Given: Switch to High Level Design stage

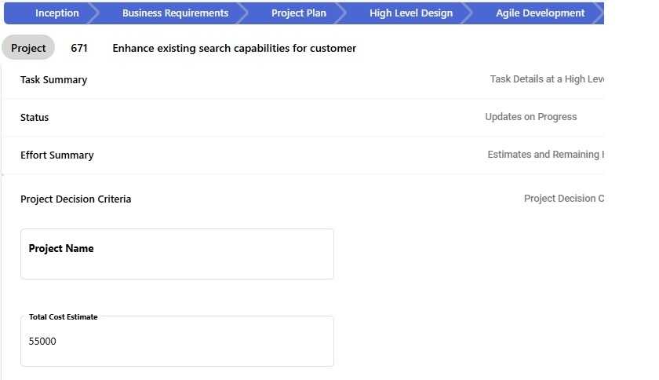Looking at the screenshot, I should [410, 13].
